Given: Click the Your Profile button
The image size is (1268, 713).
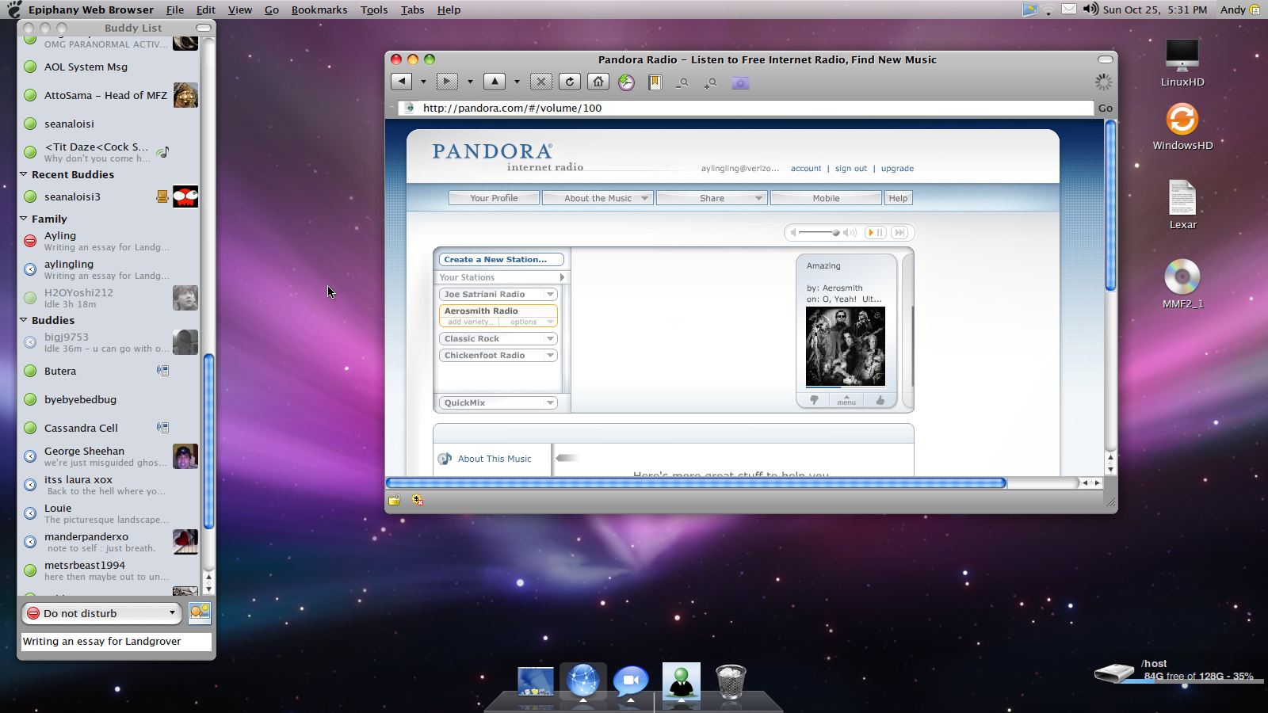Looking at the screenshot, I should tap(494, 198).
